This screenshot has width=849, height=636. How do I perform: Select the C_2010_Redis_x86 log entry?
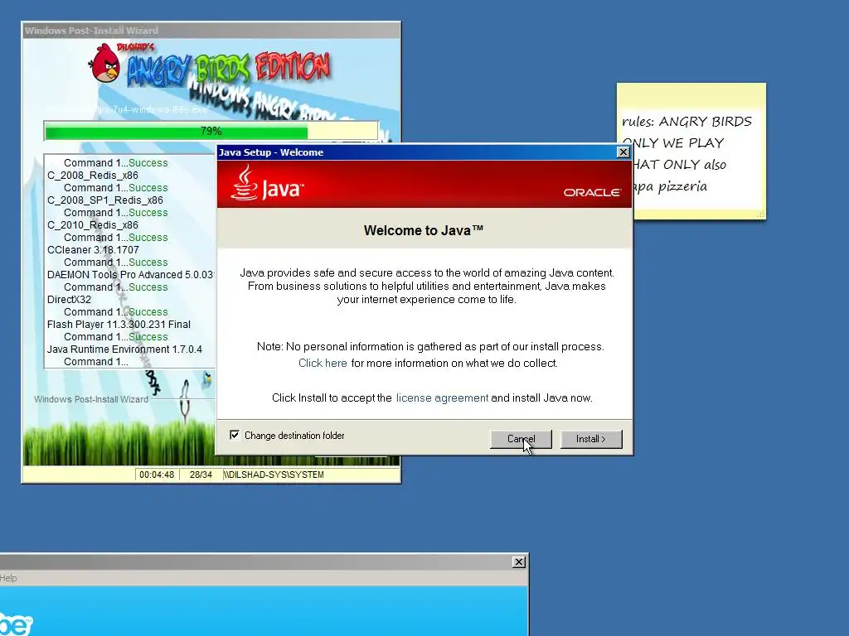click(93, 225)
